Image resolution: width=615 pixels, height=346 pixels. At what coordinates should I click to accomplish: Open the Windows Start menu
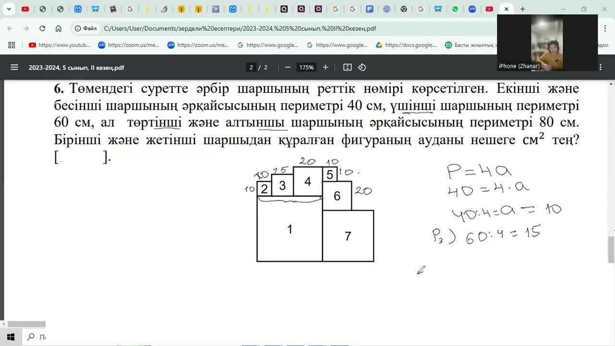[x=11, y=337]
